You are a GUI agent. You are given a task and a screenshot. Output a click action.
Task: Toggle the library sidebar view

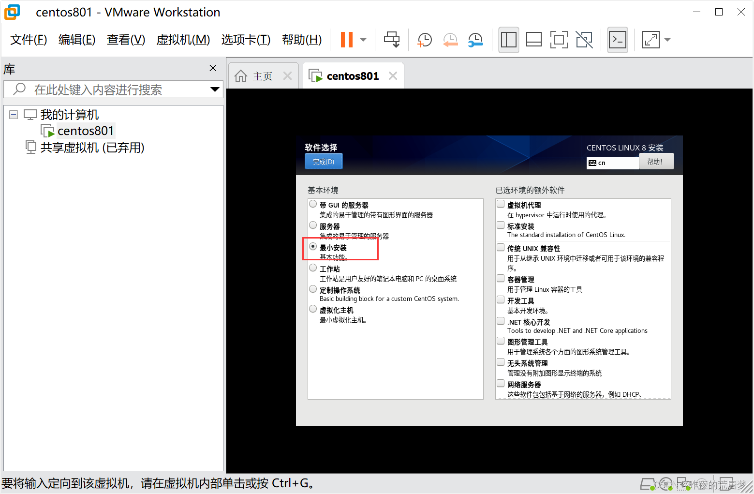click(x=509, y=40)
